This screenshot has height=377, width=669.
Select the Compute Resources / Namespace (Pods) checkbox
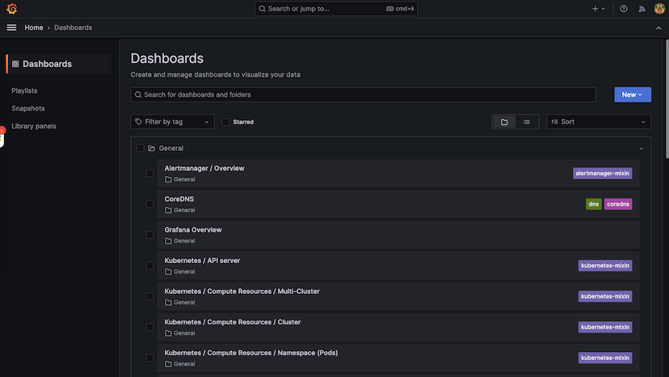pyautogui.click(x=149, y=358)
